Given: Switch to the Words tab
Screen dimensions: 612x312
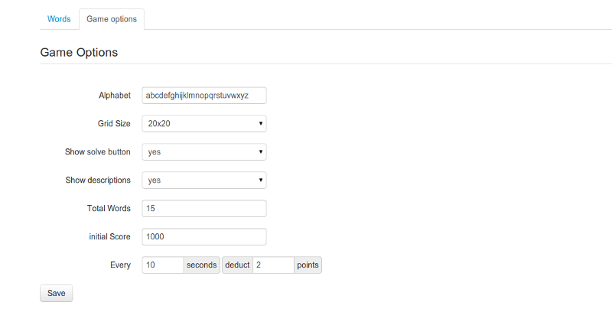Looking at the screenshot, I should coord(59,19).
